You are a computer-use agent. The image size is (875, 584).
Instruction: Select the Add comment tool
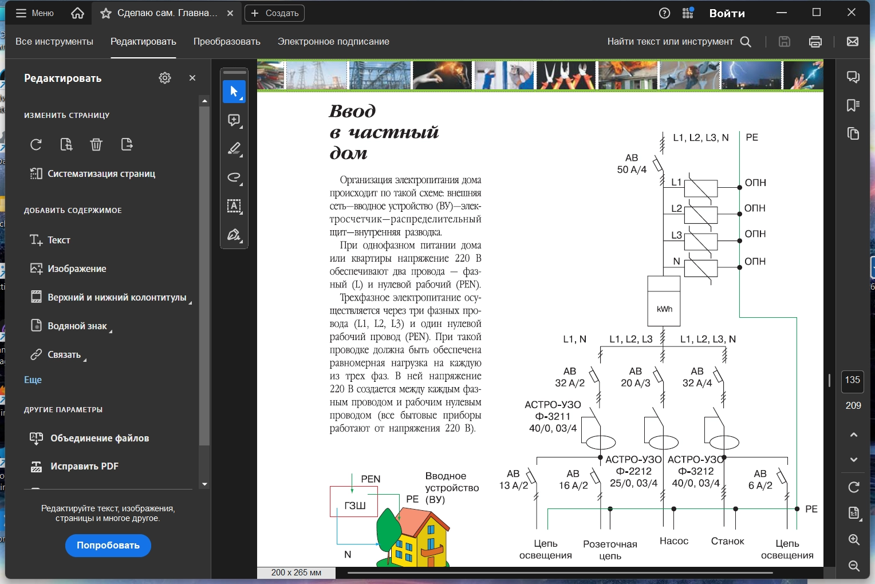tap(234, 120)
